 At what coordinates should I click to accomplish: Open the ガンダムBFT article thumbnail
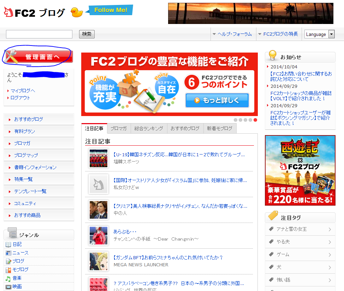click(x=99, y=261)
